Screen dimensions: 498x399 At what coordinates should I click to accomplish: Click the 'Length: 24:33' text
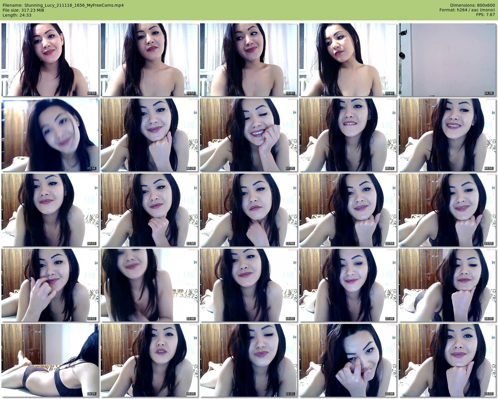[17, 15]
